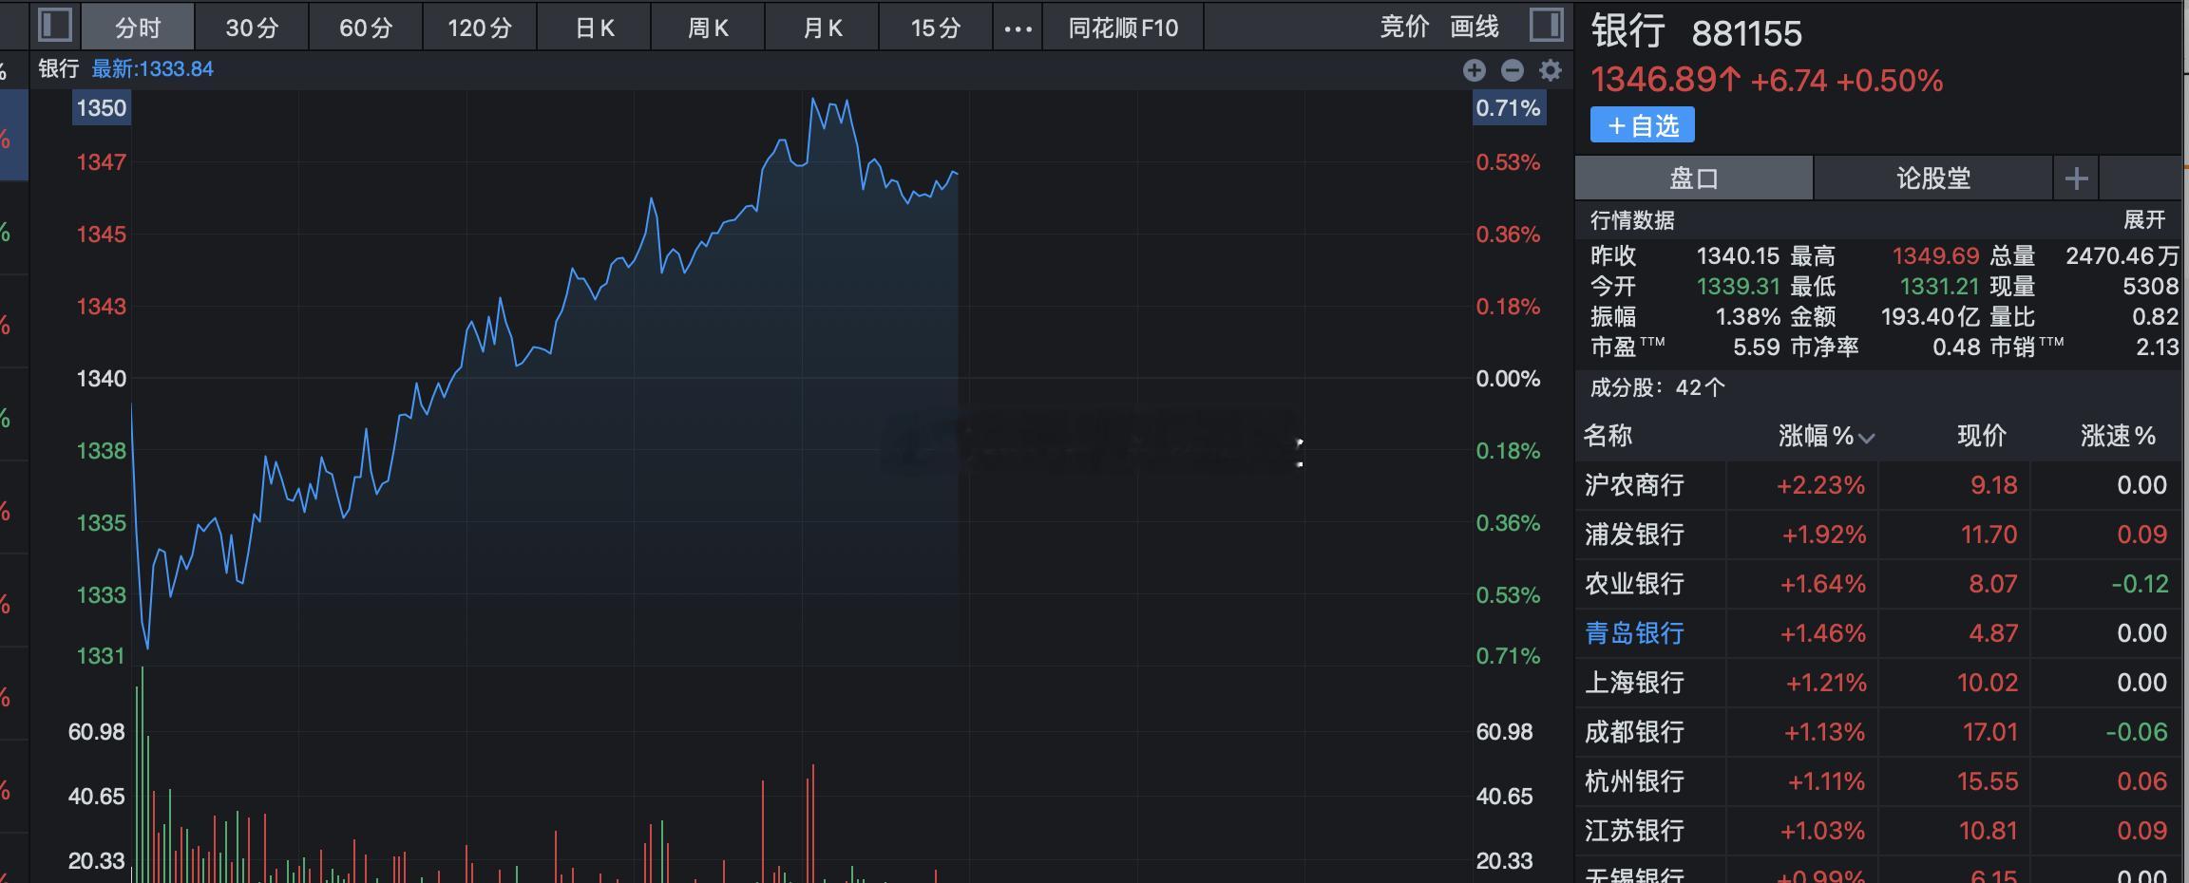Click the 今开 value 1339.31
This screenshot has height=883, width=2189.
point(1739,287)
